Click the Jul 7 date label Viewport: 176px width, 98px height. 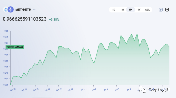tap(117, 89)
